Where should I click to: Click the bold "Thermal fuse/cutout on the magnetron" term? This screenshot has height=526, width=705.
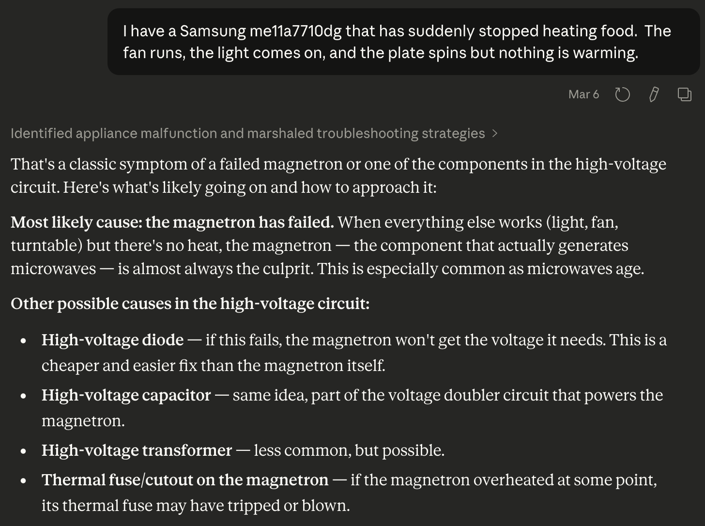pyautogui.click(x=185, y=480)
